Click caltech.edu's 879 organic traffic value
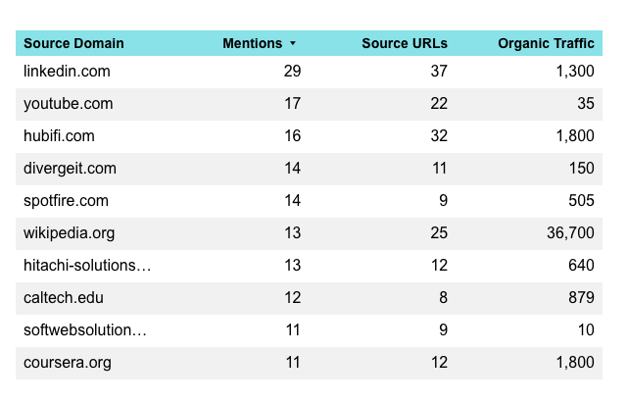 581,298
